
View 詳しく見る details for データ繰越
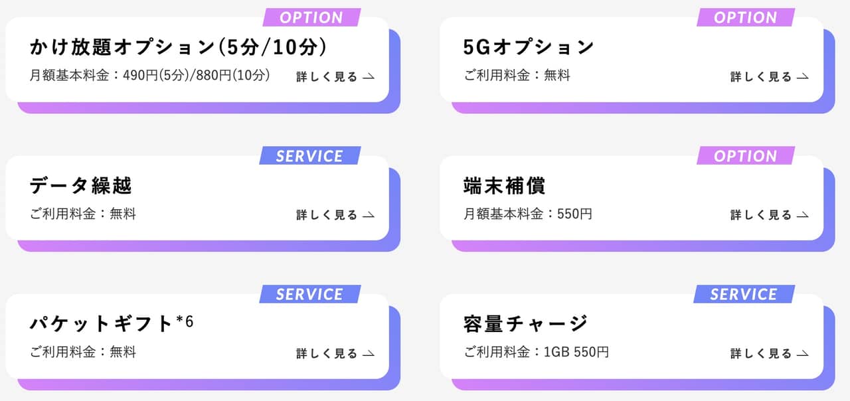point(327,215)
